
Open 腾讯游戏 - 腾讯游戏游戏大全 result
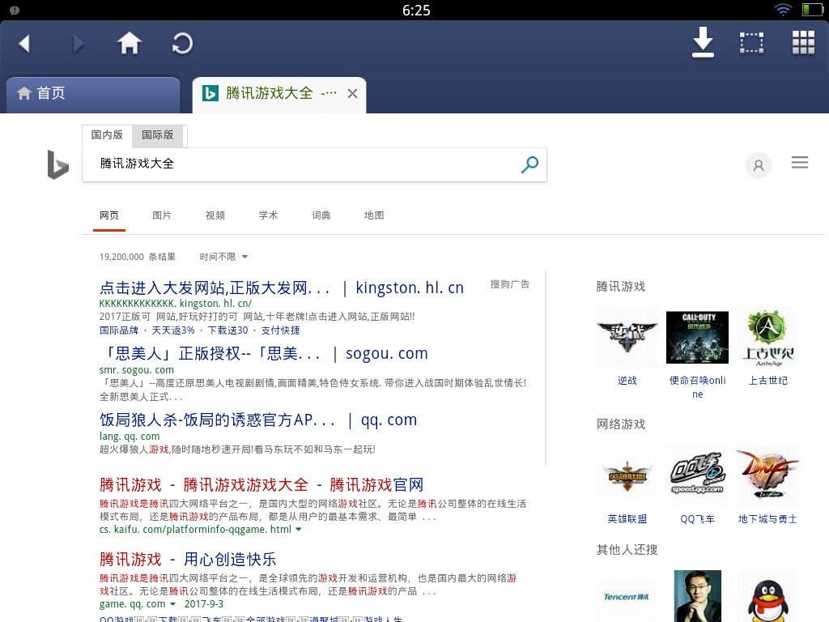(x=261, y=485)
